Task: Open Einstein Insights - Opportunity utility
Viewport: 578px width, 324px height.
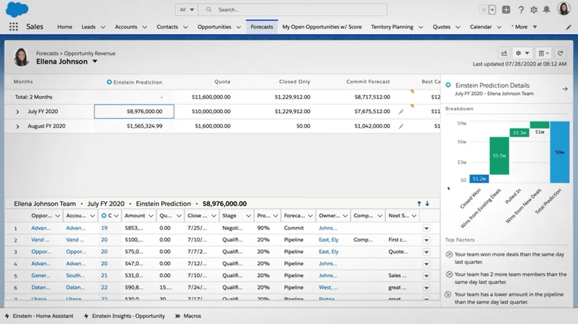Action: point(124,316)
